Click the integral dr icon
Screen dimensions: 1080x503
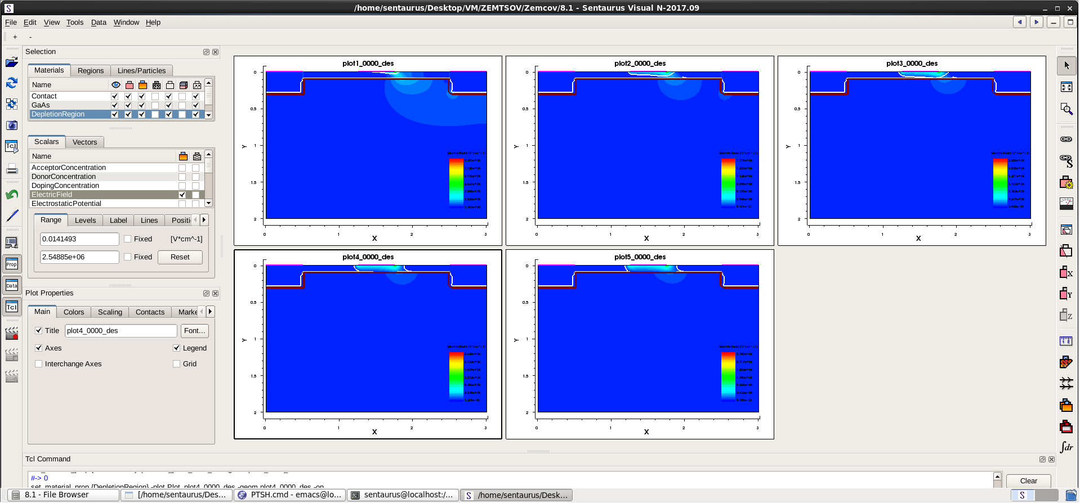(1066, 447)
